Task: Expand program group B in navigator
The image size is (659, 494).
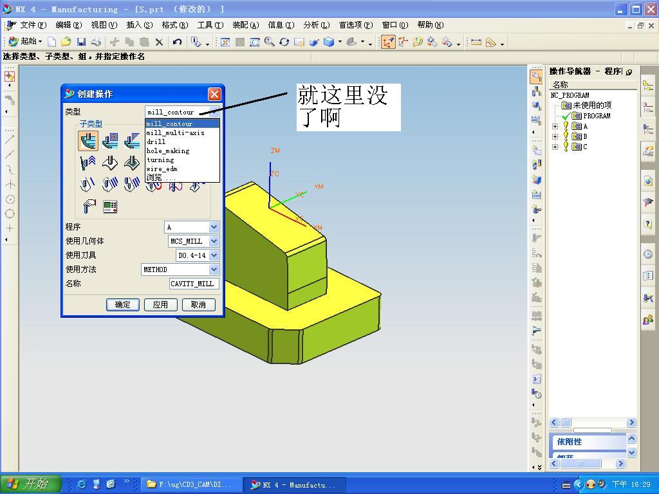Action: 555,136
